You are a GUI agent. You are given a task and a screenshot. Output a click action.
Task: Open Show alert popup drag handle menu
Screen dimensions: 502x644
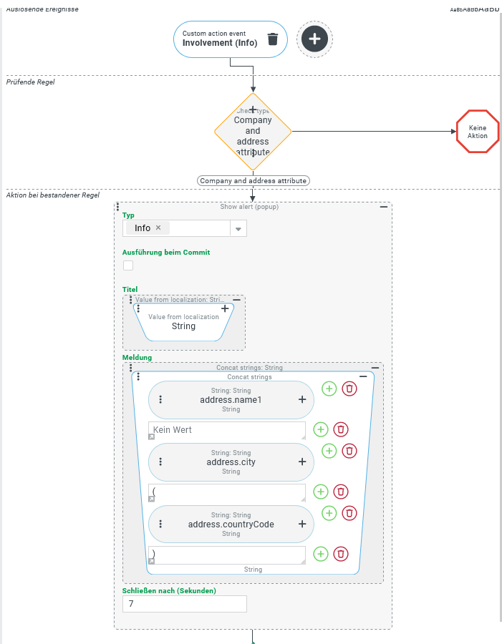[118, 206]
